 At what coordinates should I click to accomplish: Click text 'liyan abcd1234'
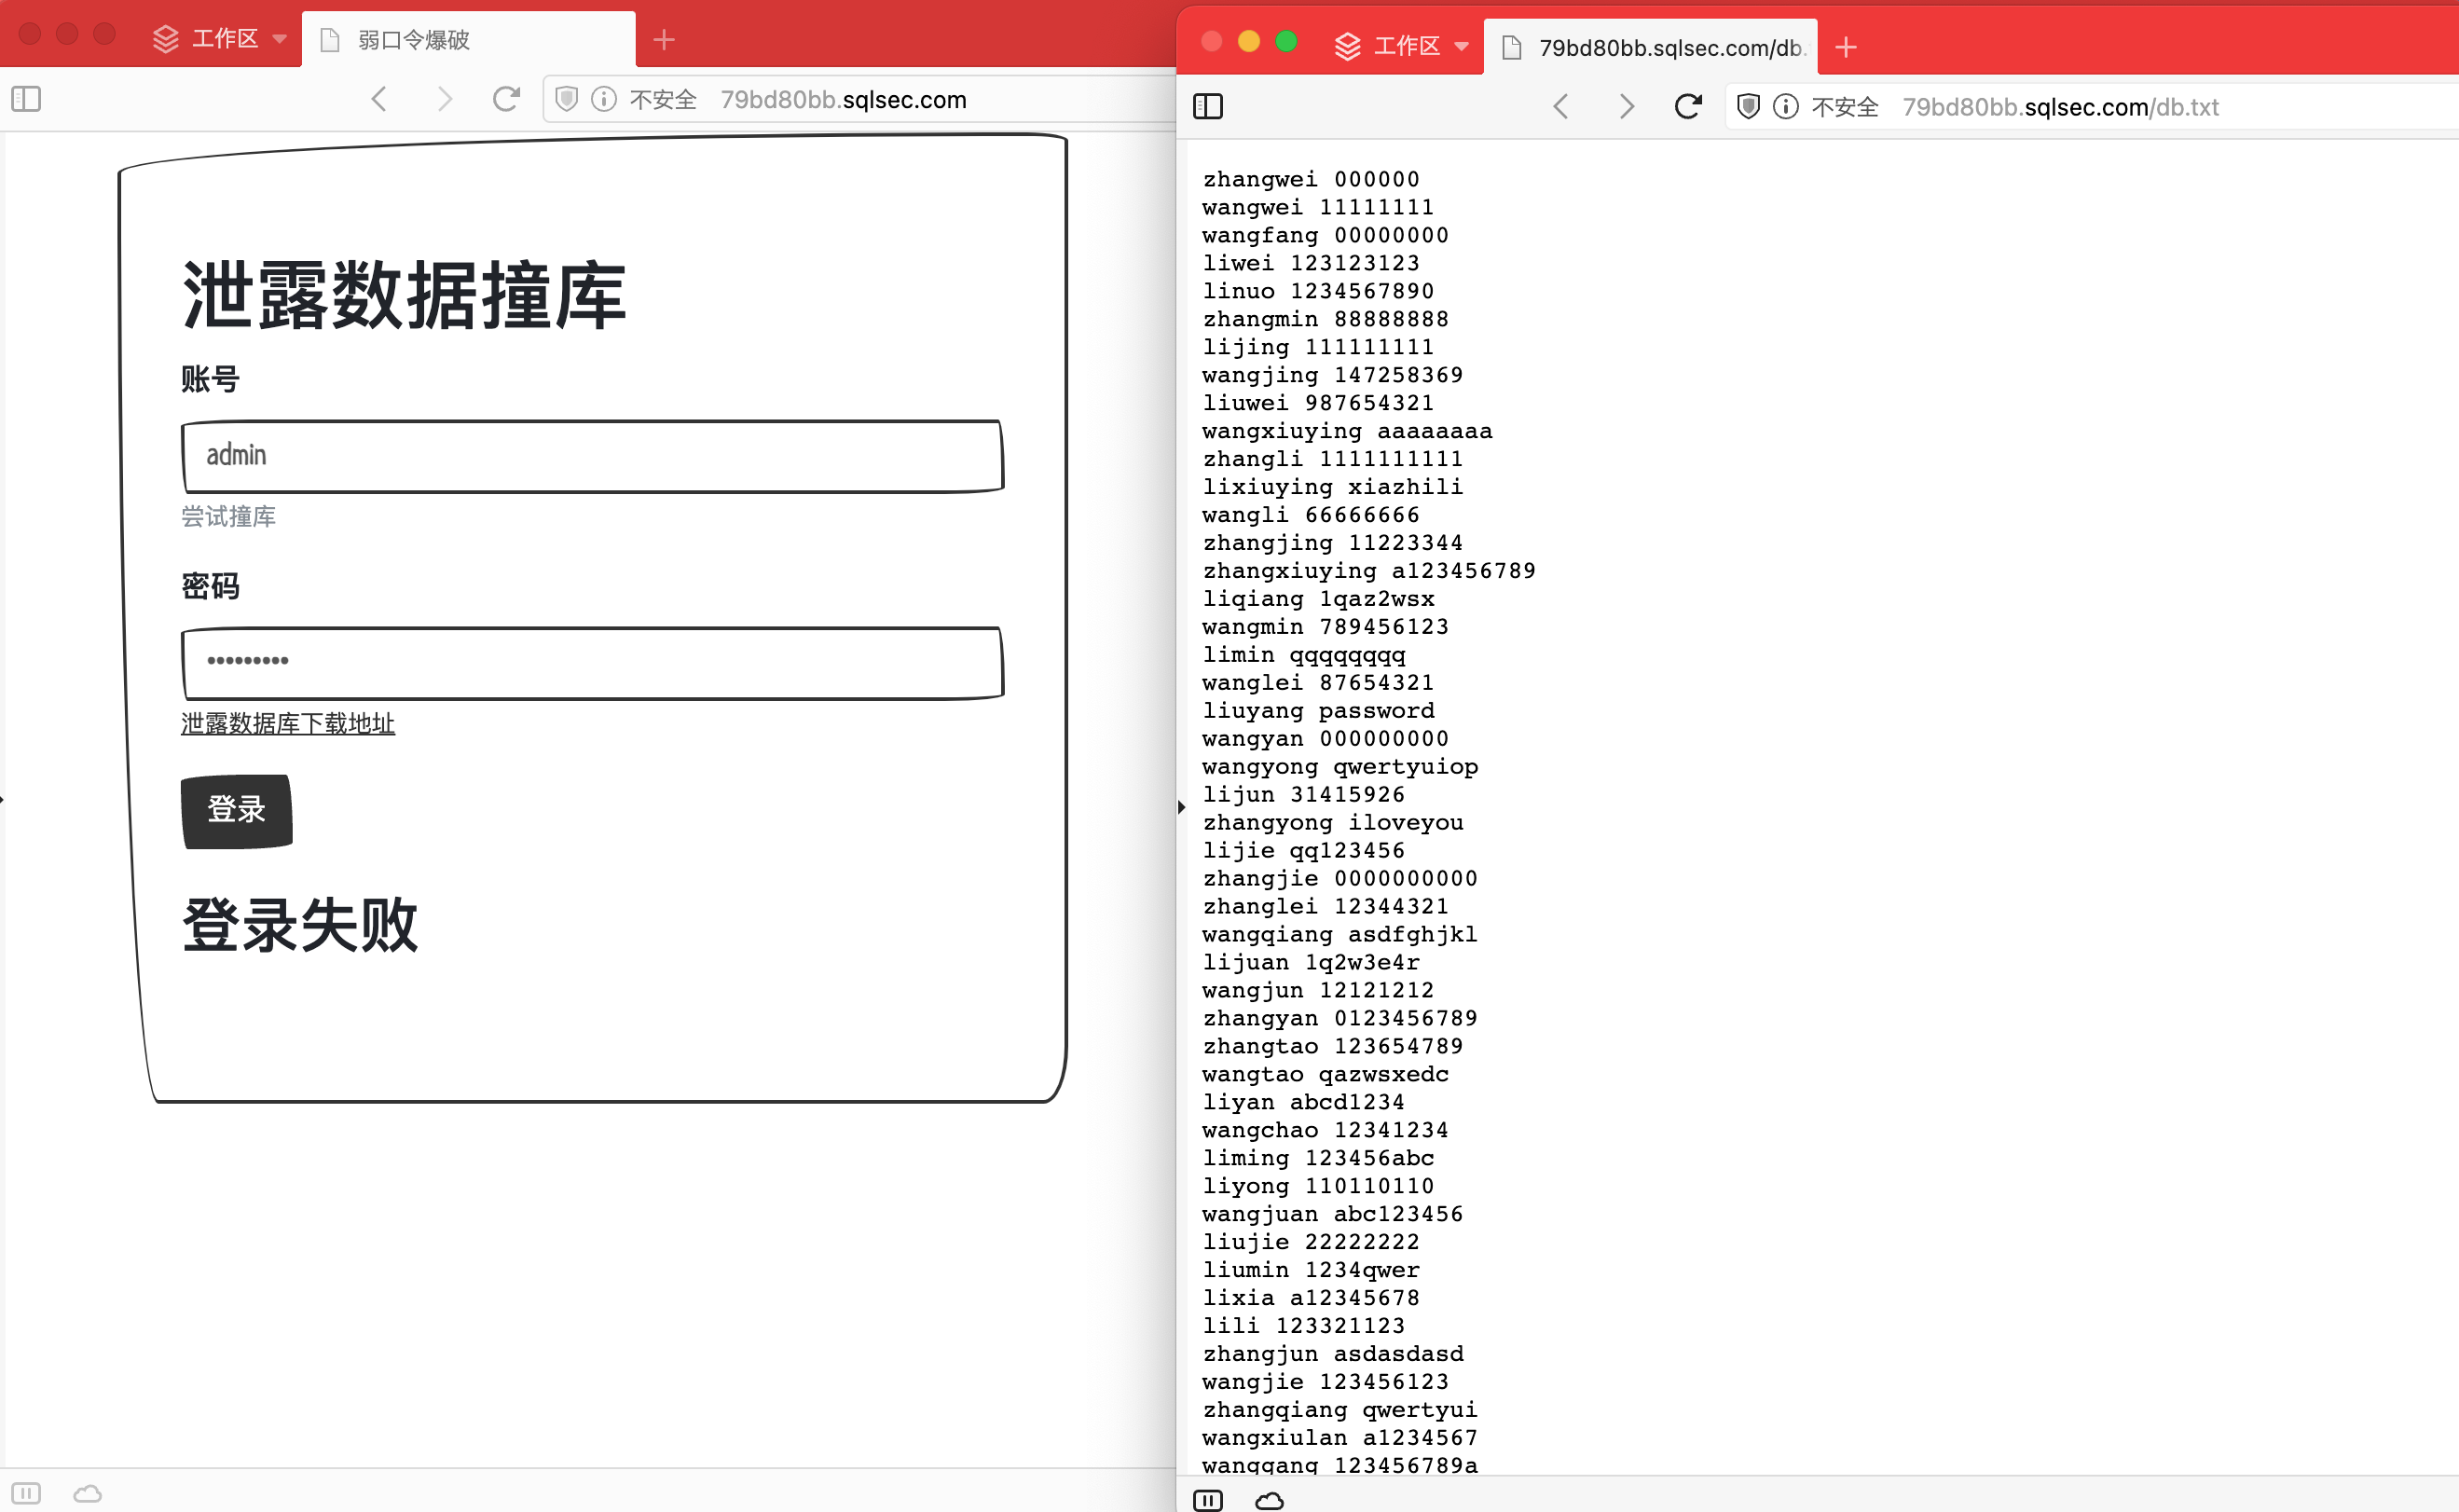click(x=1304, y=1103)
